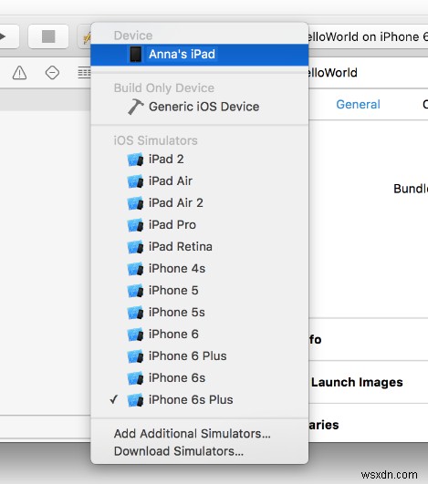428x484 pixels.
Task: Select the iPad 2 simulator
Action: (199, 160)
